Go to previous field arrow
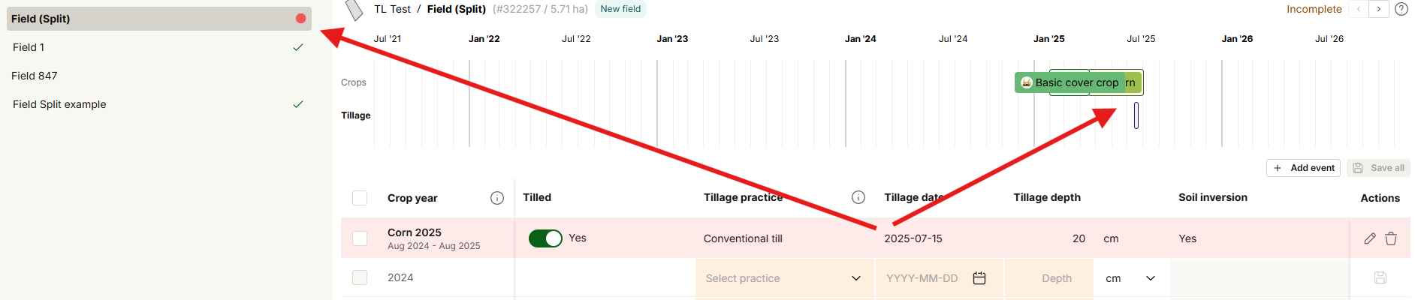The height and width of the screenshot is (300, 1415). coord(1359,9)
